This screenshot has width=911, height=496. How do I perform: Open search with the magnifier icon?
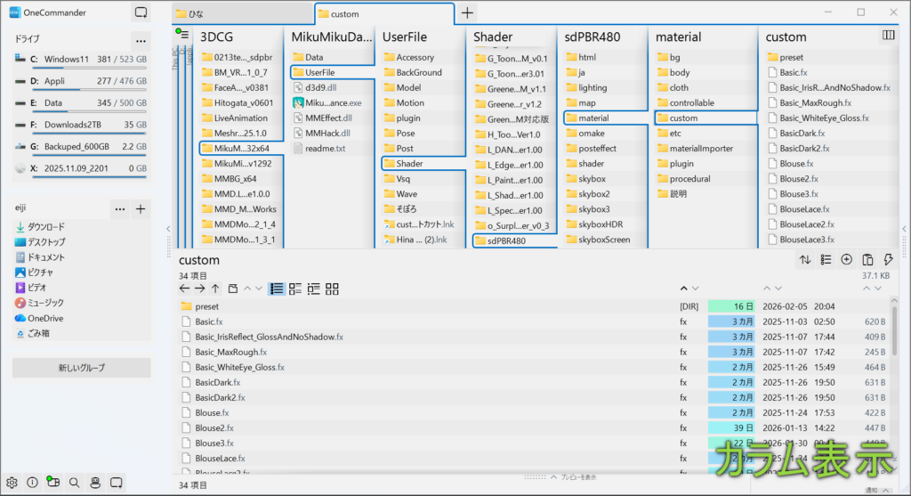click(74, 483)
